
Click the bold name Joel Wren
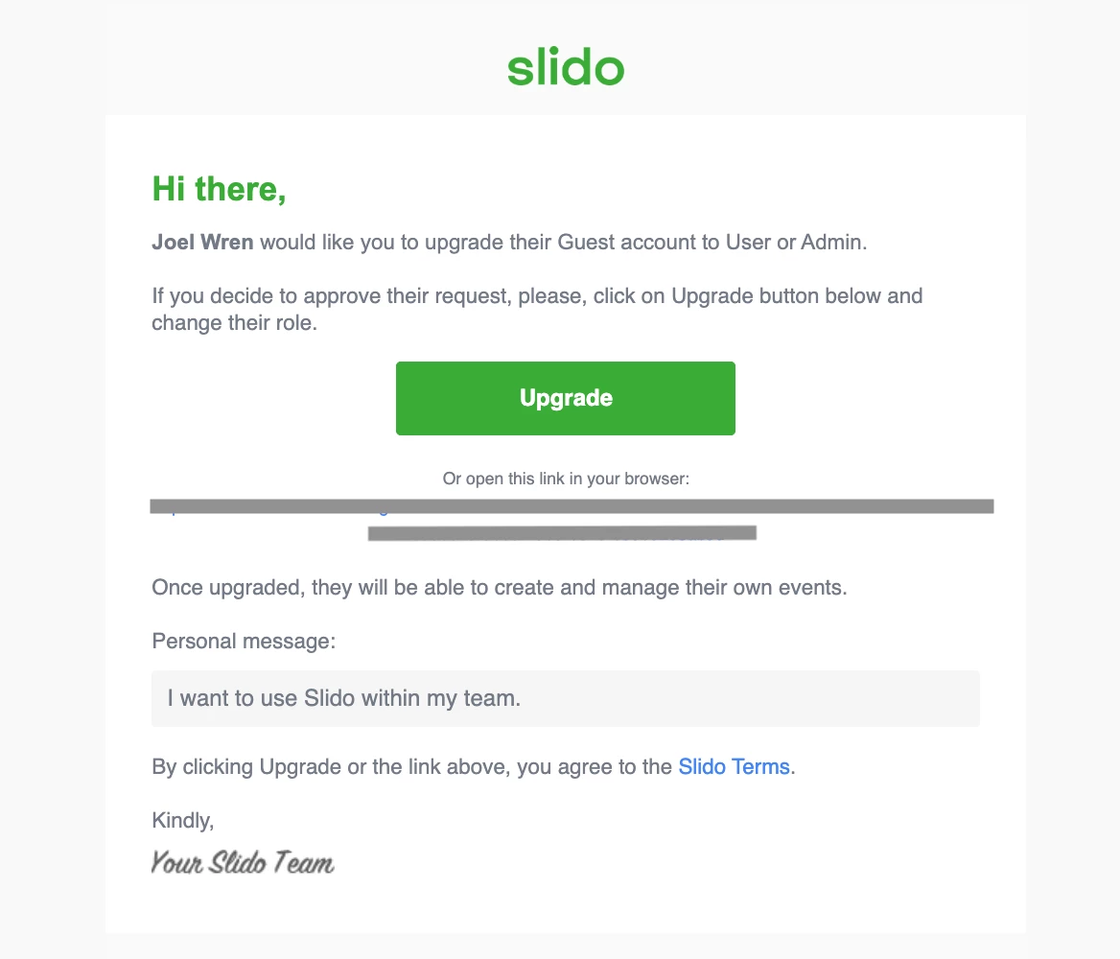[202, 243]
